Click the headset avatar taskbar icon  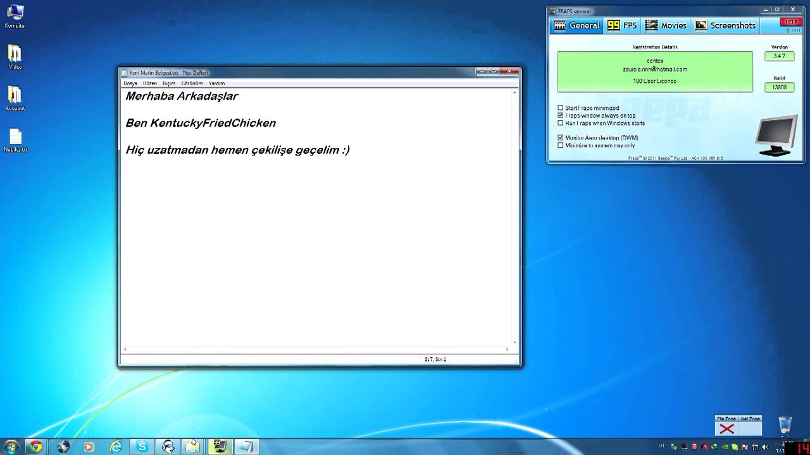point(168,447)
